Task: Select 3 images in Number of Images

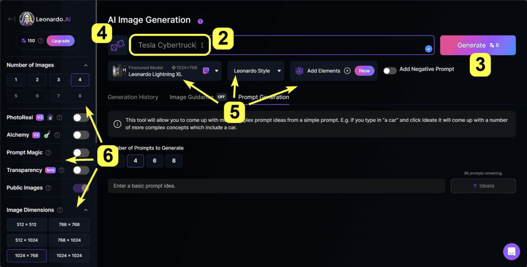Action: pyautogui.click(x=59, y=80)
